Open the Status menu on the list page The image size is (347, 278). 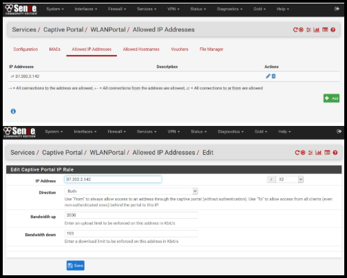(198, 9)
